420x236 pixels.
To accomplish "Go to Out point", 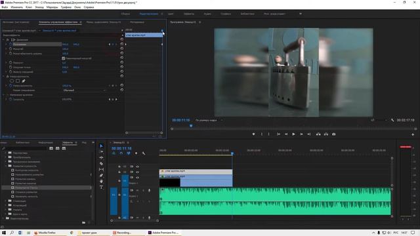I will pos(309,134).
